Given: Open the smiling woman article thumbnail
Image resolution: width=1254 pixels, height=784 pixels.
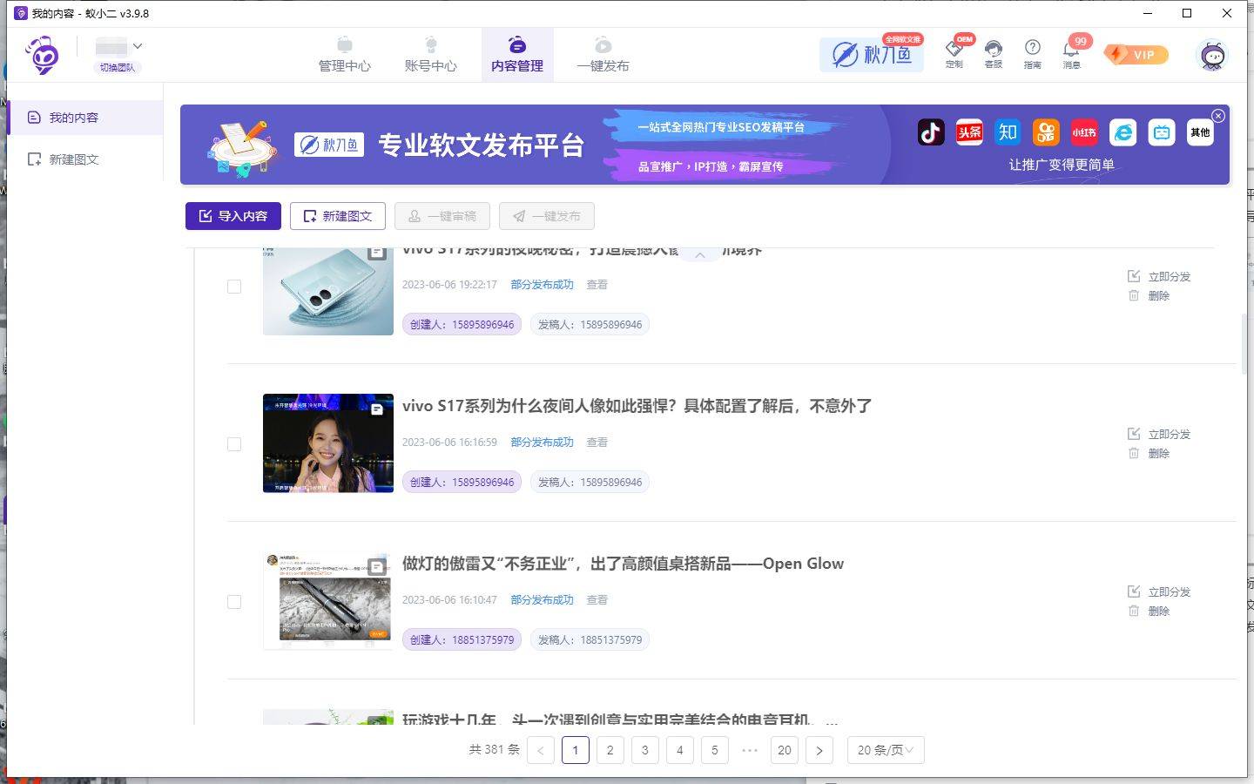Looking at the screenshot, I should [x=328, y=443].
